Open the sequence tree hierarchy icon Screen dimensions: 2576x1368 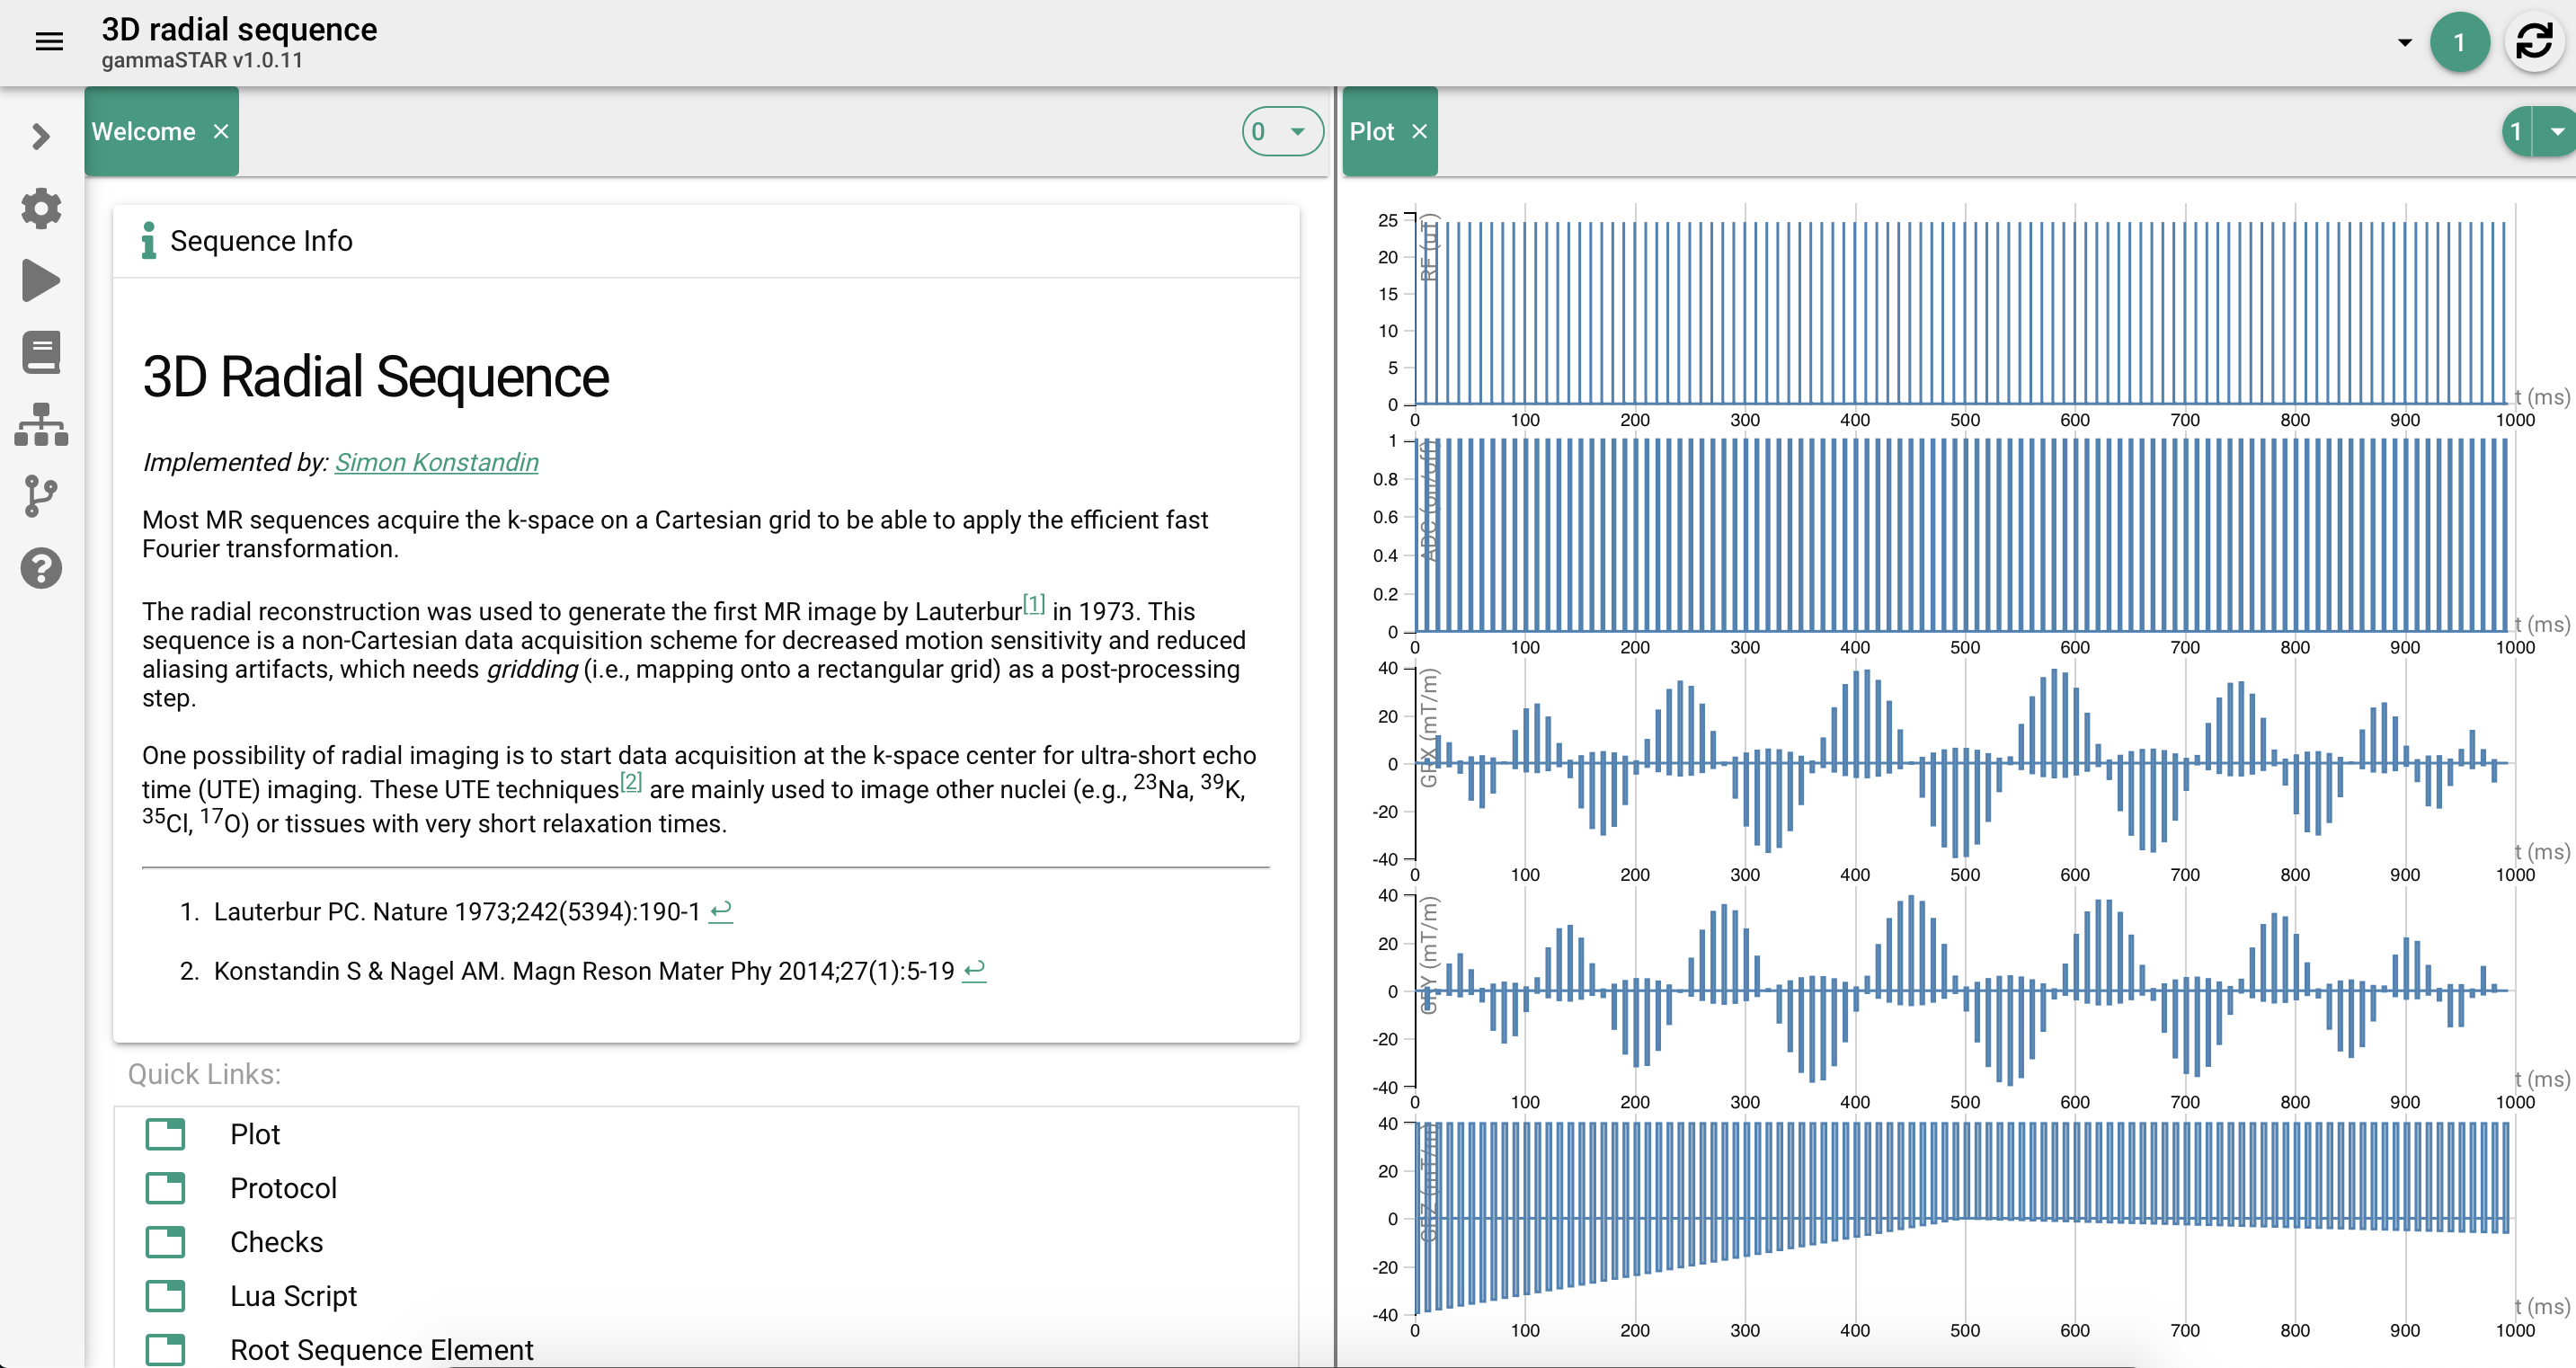click(41, 424)
